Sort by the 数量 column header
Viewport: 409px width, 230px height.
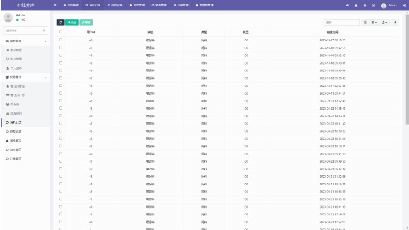point(245,32)
